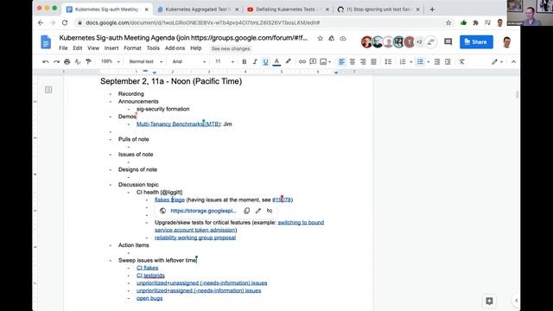Switch to Deflaking Kubernetes Tests tab
Screen dimensions: 553x311
point(288,10)
